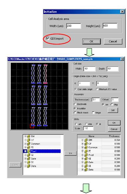
Task: Click the GI layer icon in Thickness list
Action: pyautogui.click(x=86, y=159)
